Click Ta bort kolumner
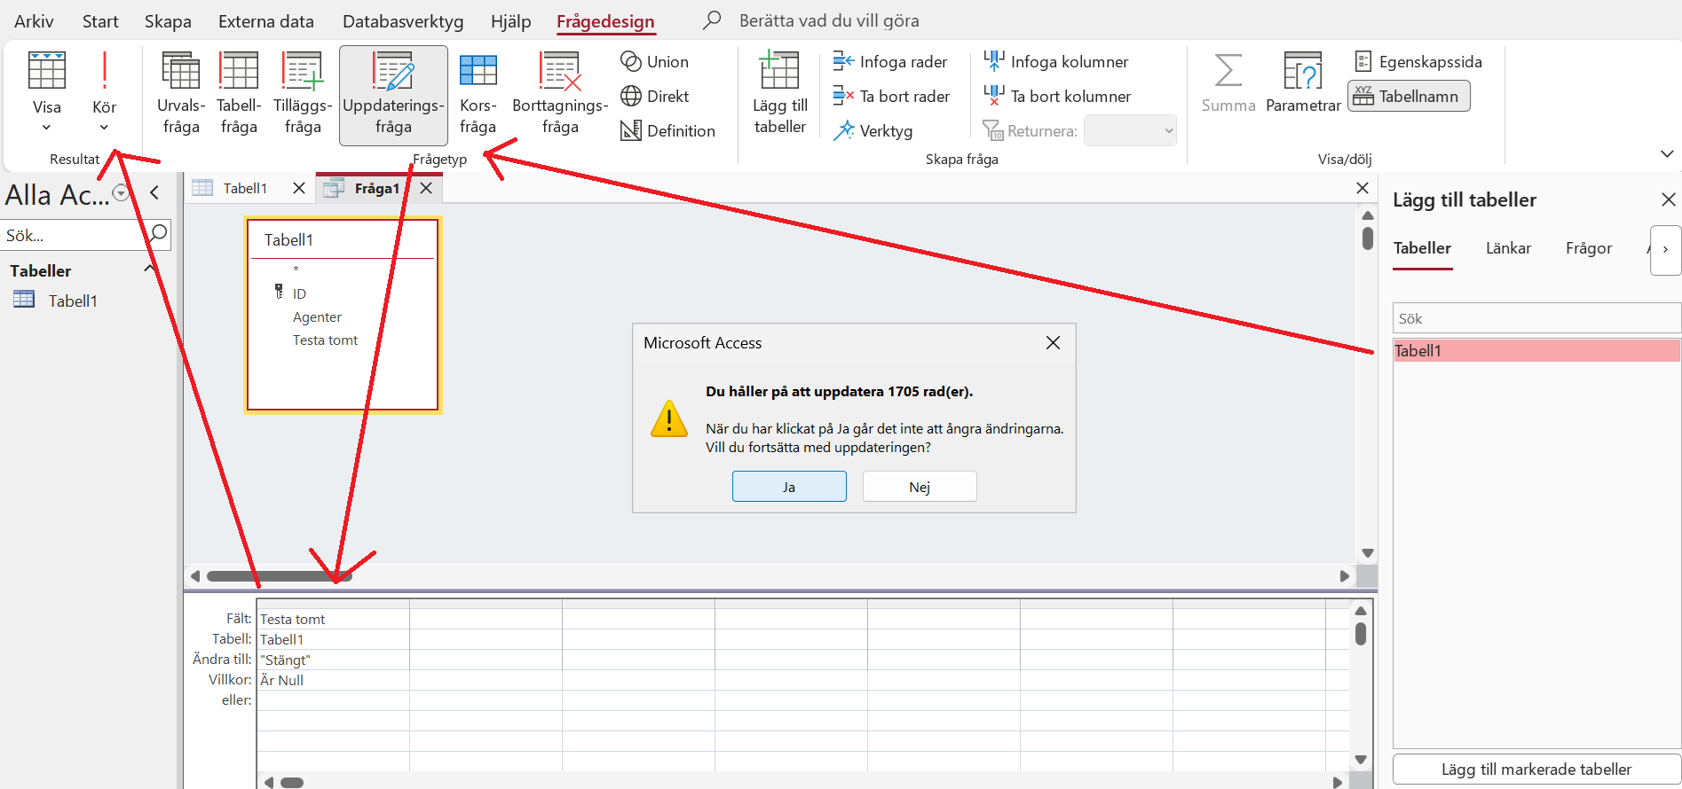The height and width of the screenshot is (789, 1682). click(1057, 96)
